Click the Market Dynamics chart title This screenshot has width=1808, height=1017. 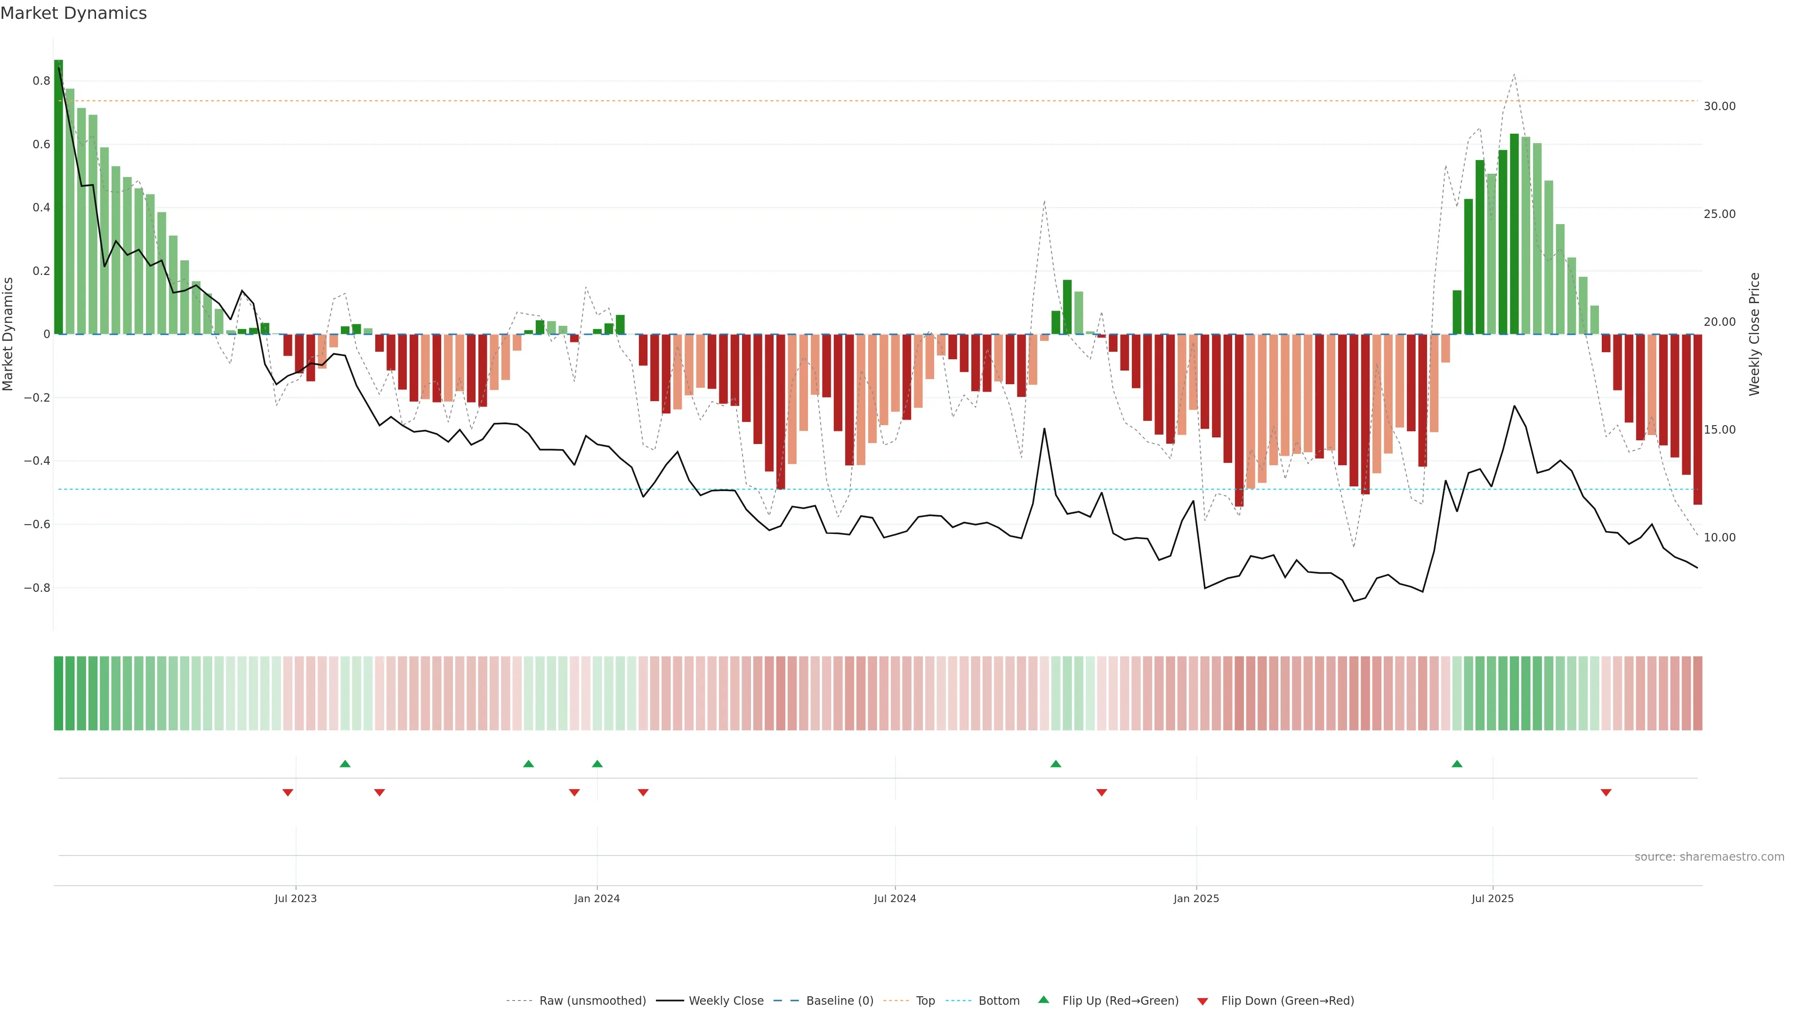pyautogui.click(x=74, y=13)
